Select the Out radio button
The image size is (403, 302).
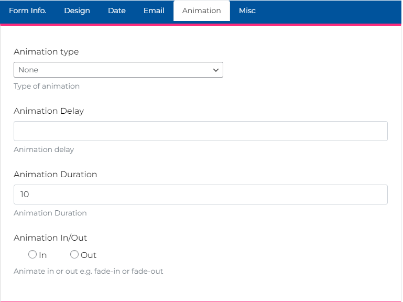click(74, 255)
